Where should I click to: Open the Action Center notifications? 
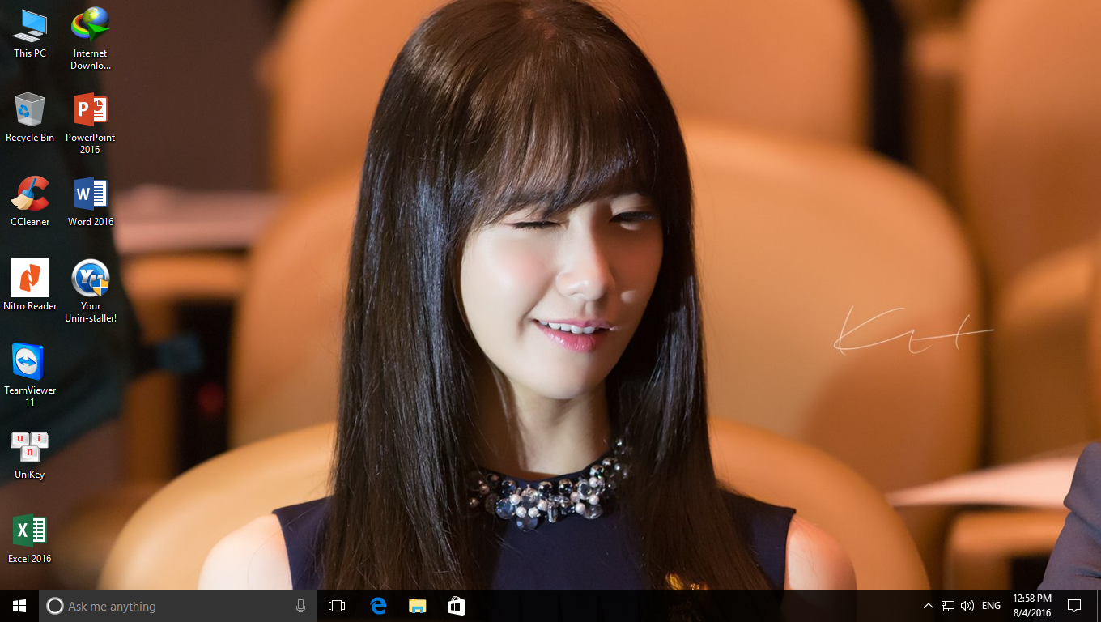click(x=1074, y=605)
